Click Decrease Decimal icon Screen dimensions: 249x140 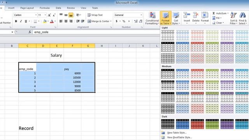pyautogui.click(x=141, y=21)
